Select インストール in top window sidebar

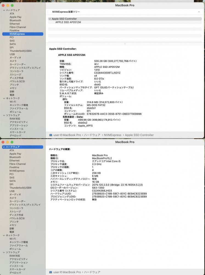pyautogui.click(x=16, y=129)
